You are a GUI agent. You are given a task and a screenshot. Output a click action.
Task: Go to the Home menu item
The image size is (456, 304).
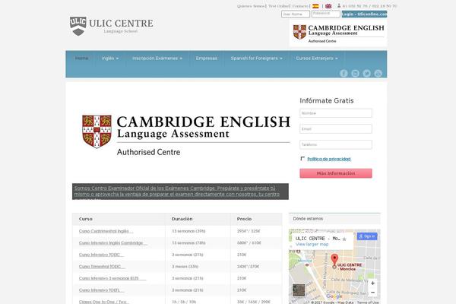[x=81, y=59]
